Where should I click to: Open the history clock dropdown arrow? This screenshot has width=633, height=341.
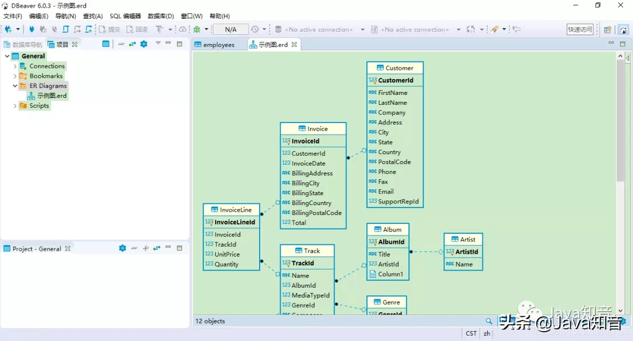click(264, 29)
